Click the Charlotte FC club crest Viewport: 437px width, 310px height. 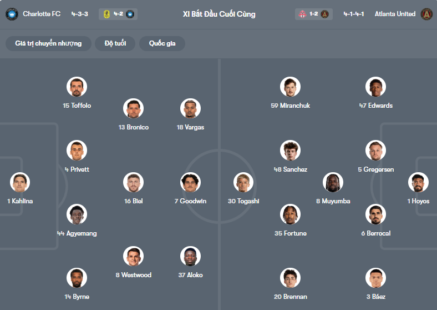pos(12,14)
